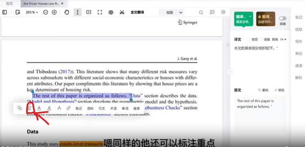The image size is (305, 147).
Task: Click the zoom in plus button
Action: click(54, 12)
